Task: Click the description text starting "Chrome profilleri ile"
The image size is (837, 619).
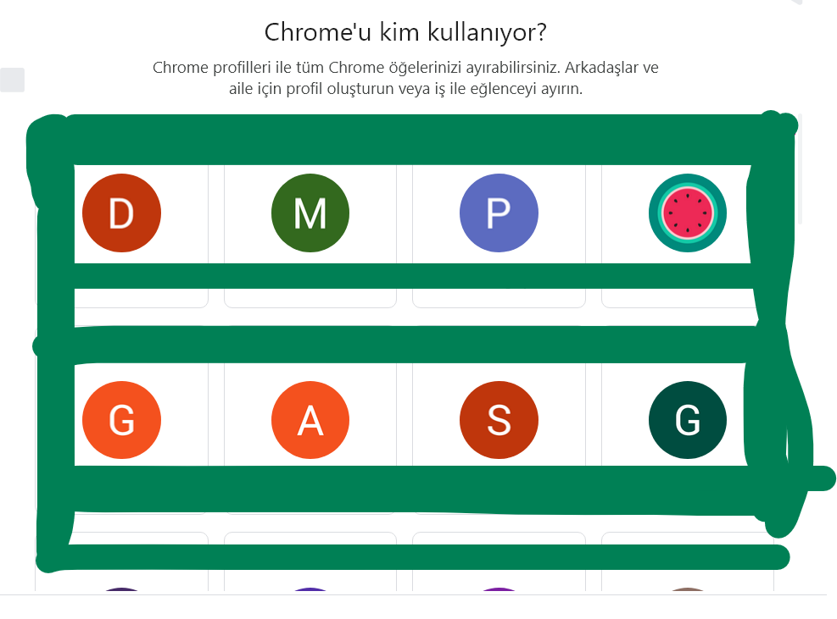Action: (x=405, y=78)
